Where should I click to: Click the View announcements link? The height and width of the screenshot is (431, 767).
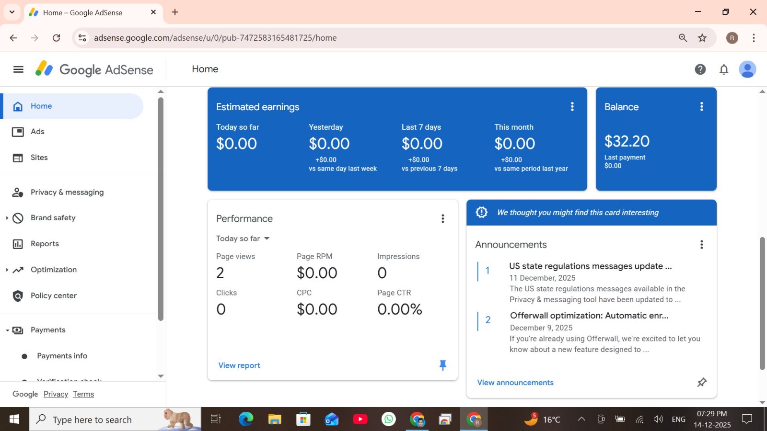click(515, 383)
